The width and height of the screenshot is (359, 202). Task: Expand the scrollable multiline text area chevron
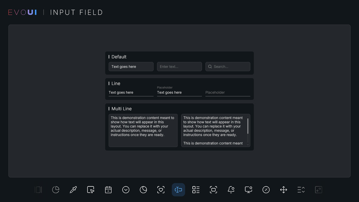tap(248, 144)
